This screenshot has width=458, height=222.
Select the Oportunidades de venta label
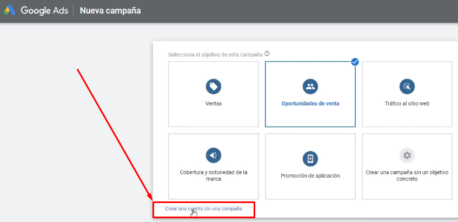310,103
